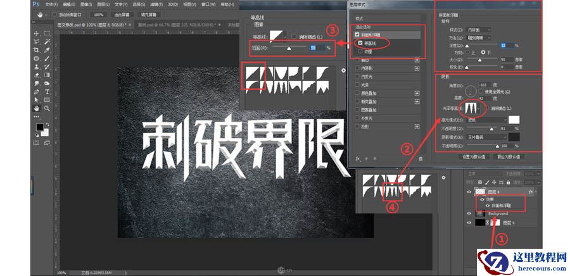The height and width of the screenshot is (276, 570).
Task: Click the trash icon in Layer Style dialog
Action: [x=421, y=159]
